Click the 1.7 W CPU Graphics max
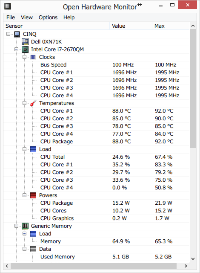Image resolution: width=200 pixels, height=273 pixels. tap(162, 218)
